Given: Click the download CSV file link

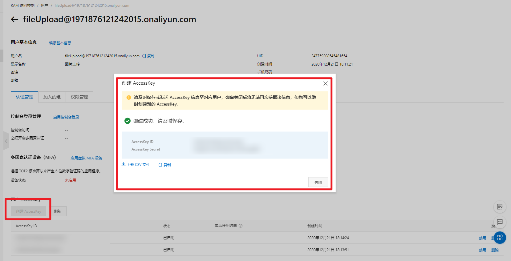Looking at the screenshot, I should click(x=136, y=165).
